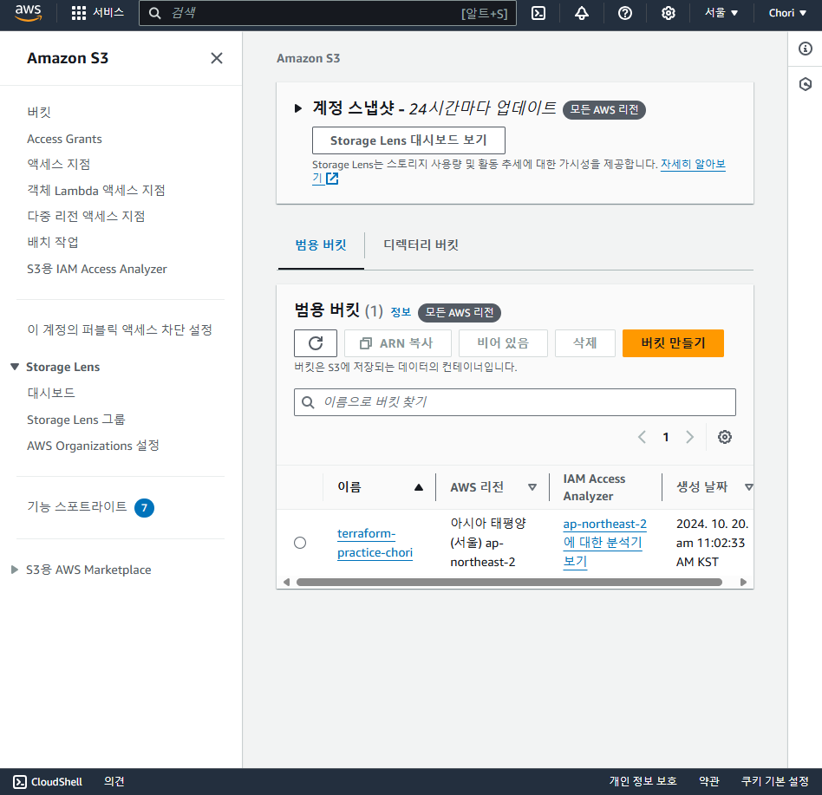Open 개인 정보 보호 footer link
This screenshot has width=822, height=795.
[643, 781]
